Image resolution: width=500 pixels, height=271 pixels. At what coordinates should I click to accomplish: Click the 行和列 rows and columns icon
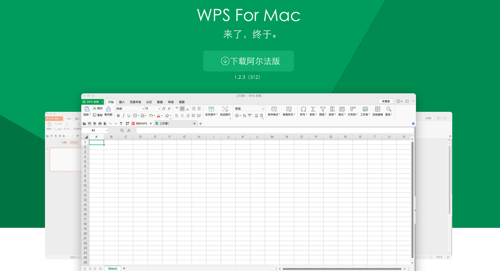pyautogui.click(x=353, y=109)
